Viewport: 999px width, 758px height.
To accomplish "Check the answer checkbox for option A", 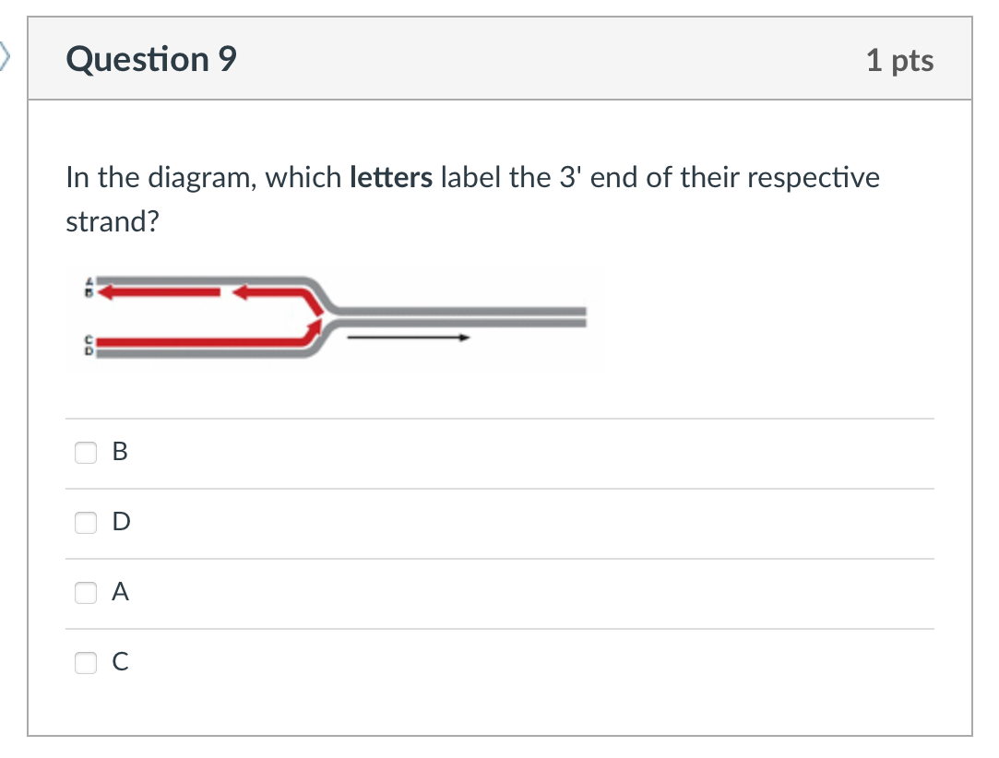I will pyautogui.click(x=85, y=593).
